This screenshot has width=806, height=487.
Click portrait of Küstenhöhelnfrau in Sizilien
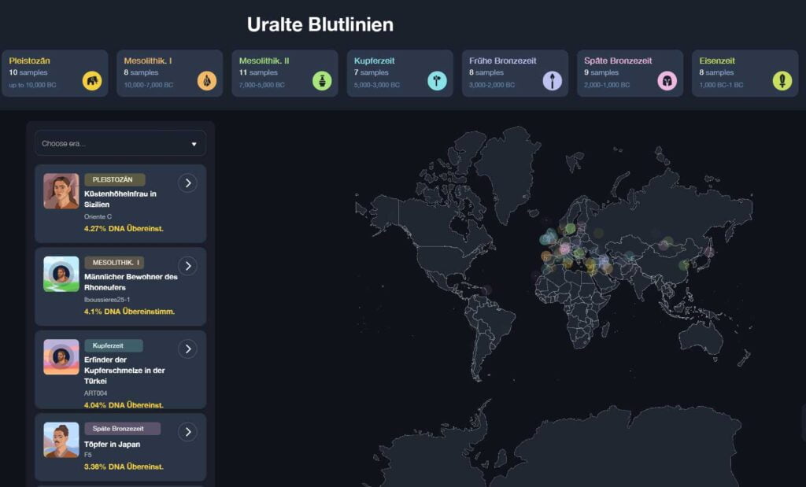[x=61, y=191]
